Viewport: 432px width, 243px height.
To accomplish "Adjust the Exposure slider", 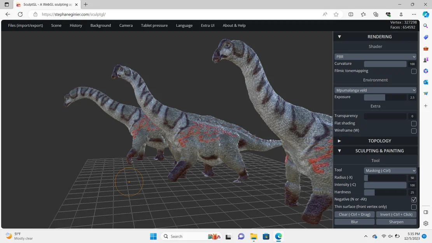I will [x=385, y=97].
